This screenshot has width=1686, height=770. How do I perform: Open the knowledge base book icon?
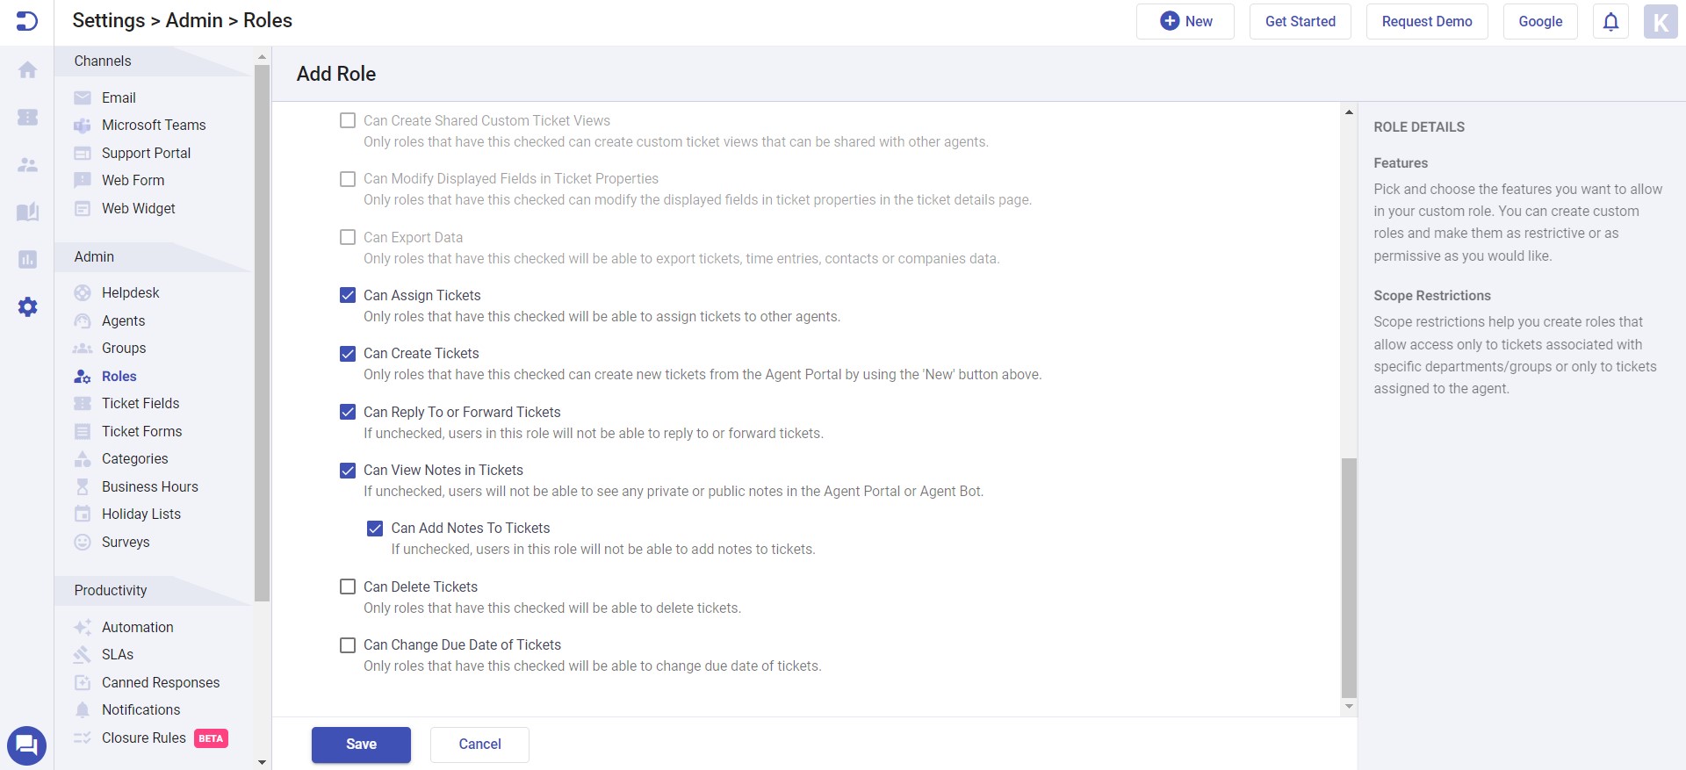tap(27, 212)
